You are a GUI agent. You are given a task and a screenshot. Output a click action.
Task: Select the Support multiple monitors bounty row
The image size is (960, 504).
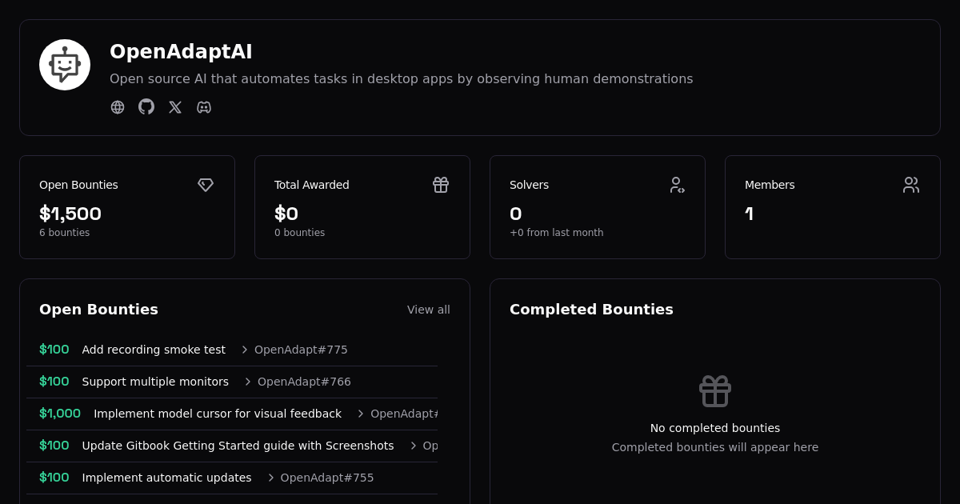pyautogui.click(x=155, y=382)
